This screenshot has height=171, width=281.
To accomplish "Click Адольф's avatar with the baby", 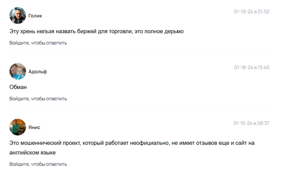I will click(18, 71).
